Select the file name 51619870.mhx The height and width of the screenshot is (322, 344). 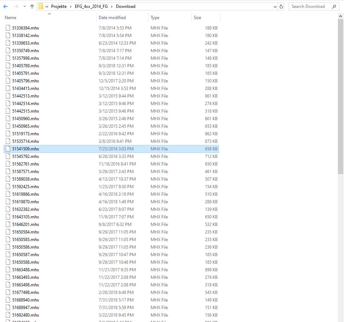point(26,202)
